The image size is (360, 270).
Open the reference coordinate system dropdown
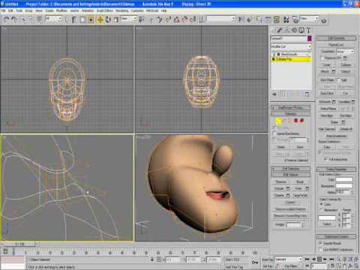(x=129, y=19)
